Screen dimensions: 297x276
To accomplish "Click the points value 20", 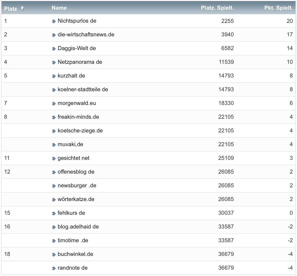I will [x=290, y=21].
